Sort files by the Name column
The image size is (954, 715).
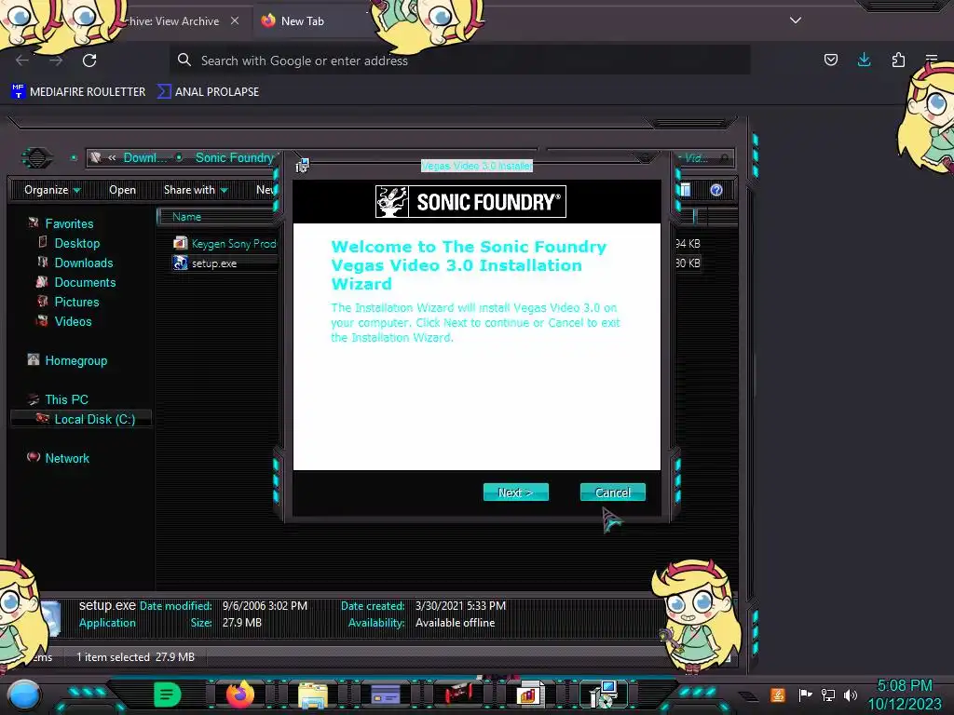(x=186, y=217)
